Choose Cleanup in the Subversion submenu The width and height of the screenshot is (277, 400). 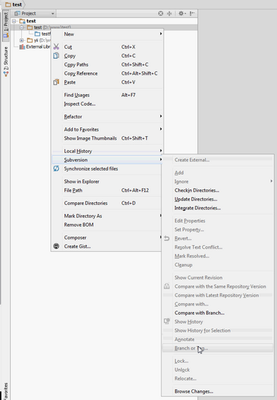pyautogui.click(x=183, y=265)
